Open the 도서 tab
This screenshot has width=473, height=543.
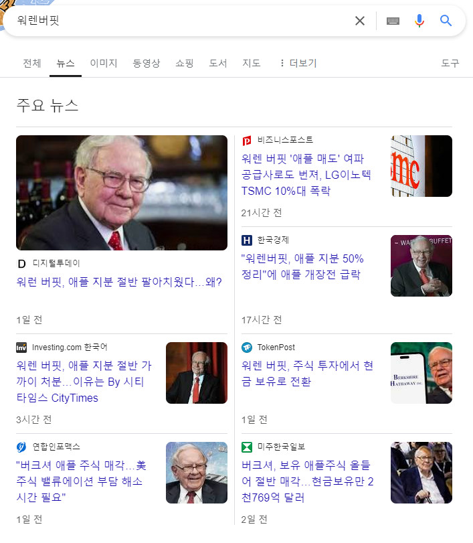pyautogui.click(x=218, y=63)
